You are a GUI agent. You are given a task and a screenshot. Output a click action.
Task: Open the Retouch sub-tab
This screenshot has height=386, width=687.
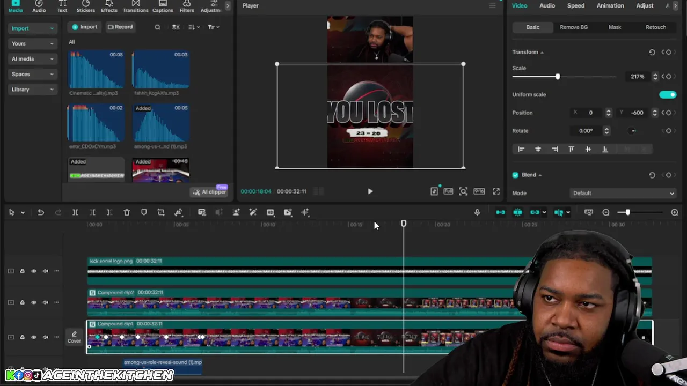point(655,27)
